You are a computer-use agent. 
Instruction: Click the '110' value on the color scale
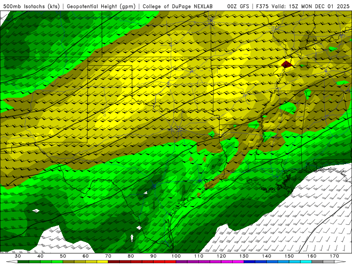(199, 256)
